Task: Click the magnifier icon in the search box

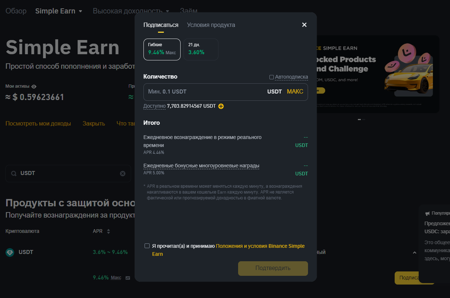Action: coord(14,174)
